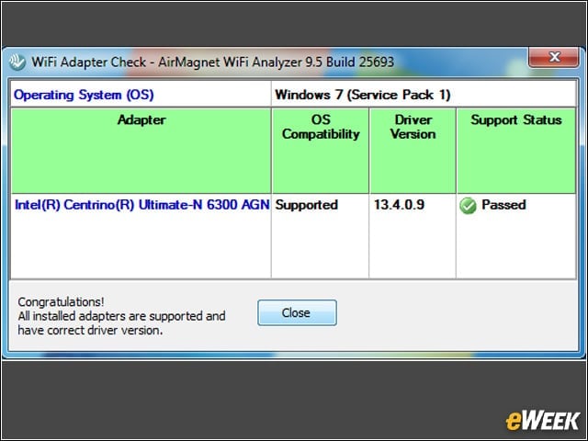
Task: Click the Close button in the dialog
Action: tap(297, 312)
